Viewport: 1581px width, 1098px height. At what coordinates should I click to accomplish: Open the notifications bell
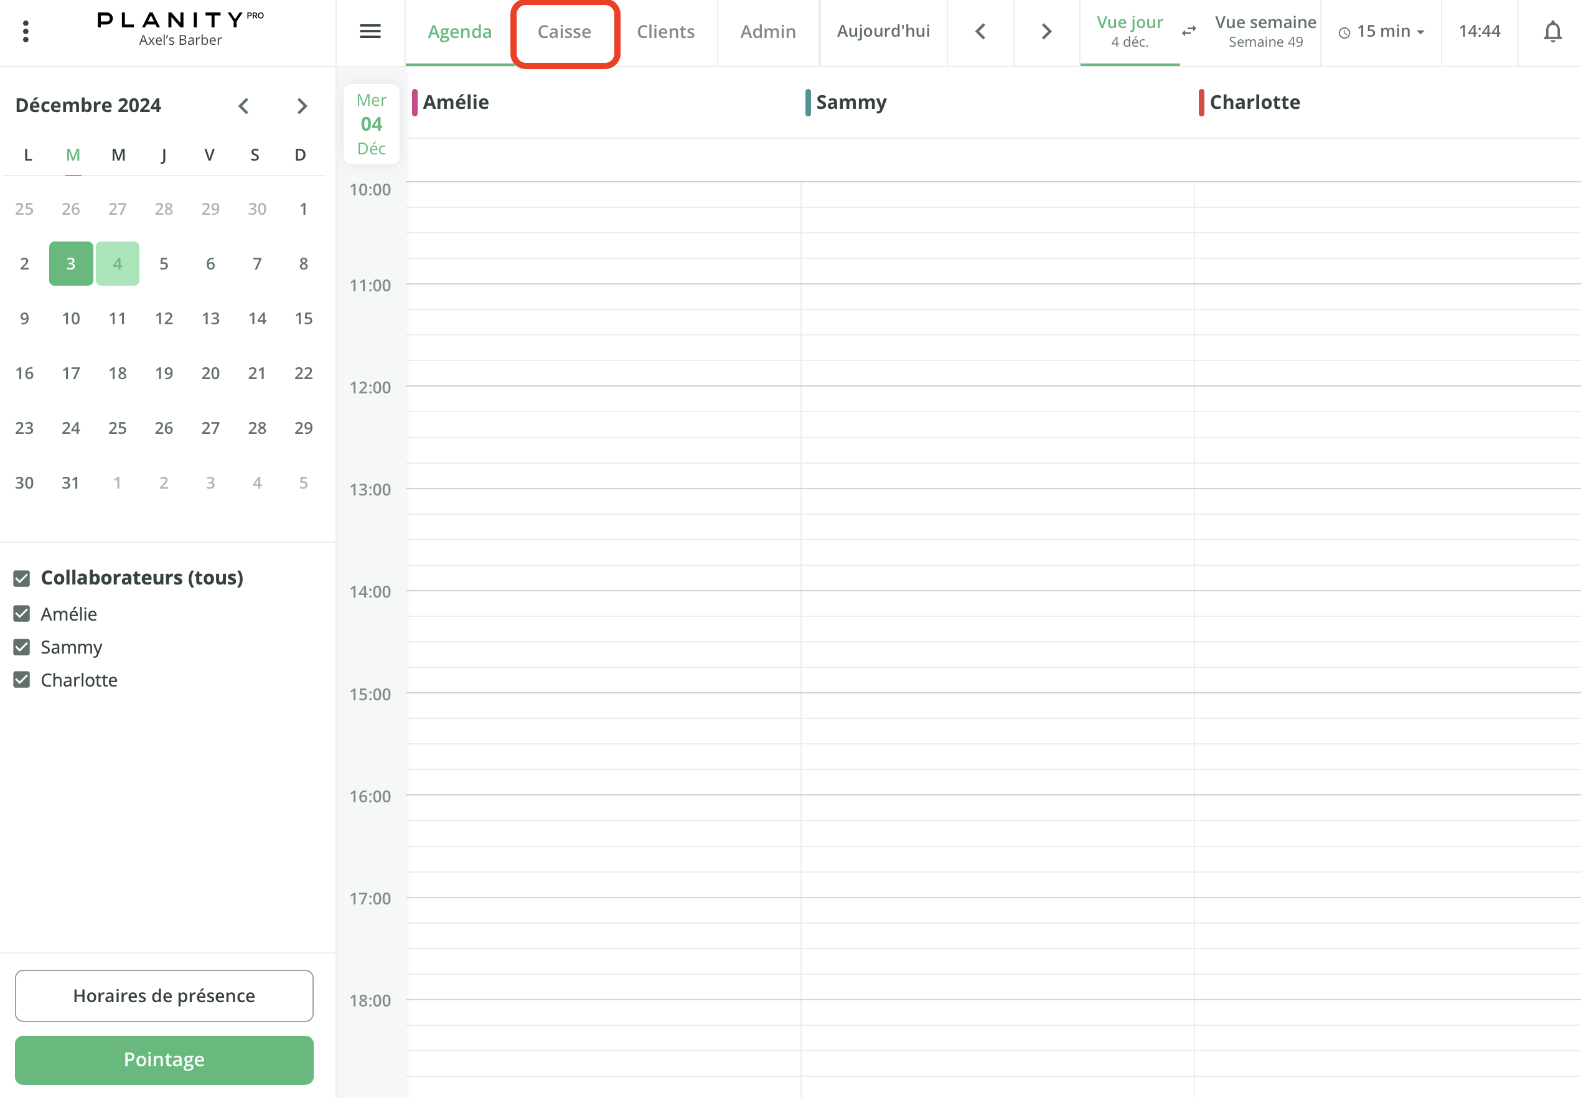tap(1552, 32)
